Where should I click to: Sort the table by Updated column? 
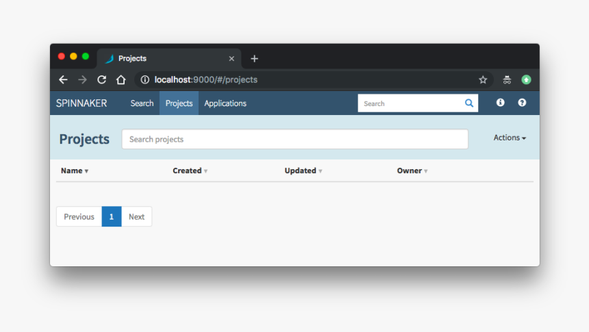pyautogui.click(x=303, y=170)
